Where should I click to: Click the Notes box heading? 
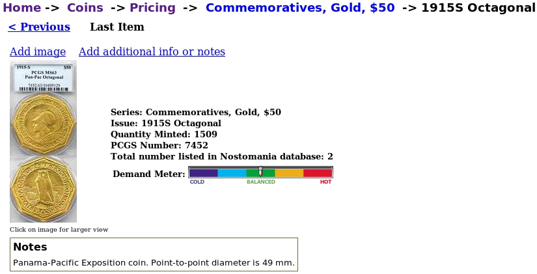click(x=30, y=247)
